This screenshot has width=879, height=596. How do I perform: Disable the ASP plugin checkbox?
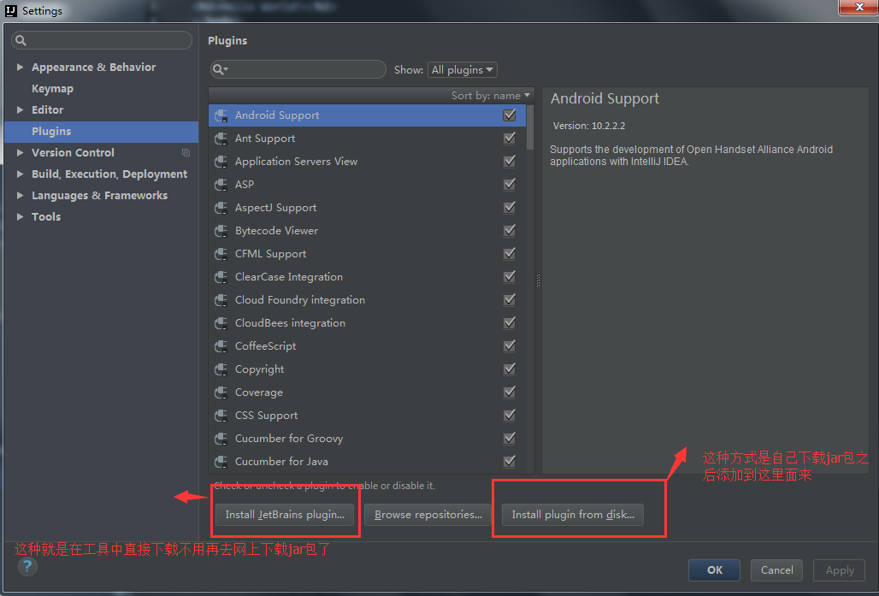pyautogui.click(x=510, y=184)
